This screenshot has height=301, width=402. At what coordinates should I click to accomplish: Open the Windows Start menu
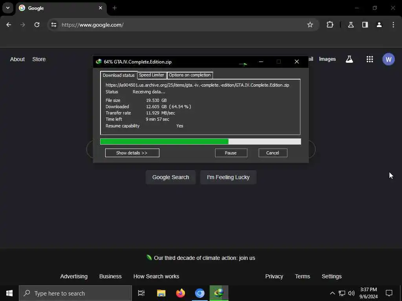[9, 293]
